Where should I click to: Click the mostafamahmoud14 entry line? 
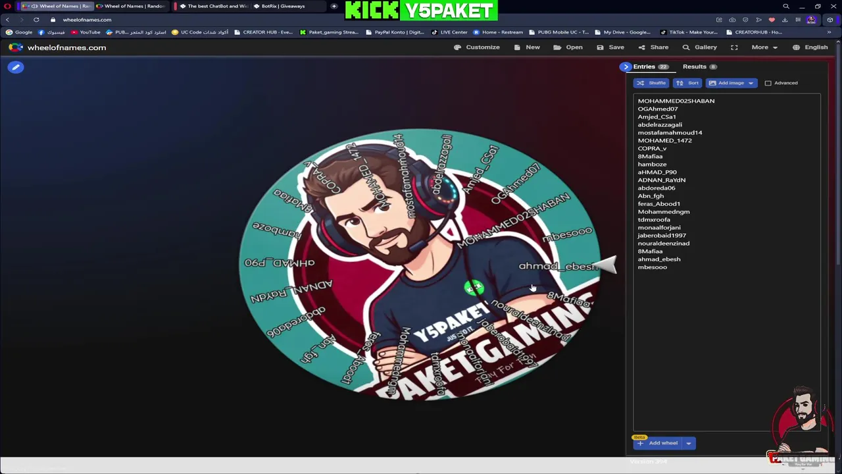point(670,132)
